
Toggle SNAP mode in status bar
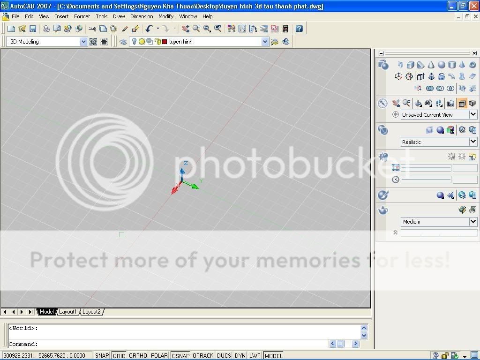click(102, 355)
